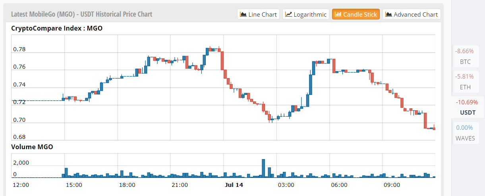Click the -5.81% ETH change value
The width and height of the screenshot is (485, 196).
tap(465, 77)
